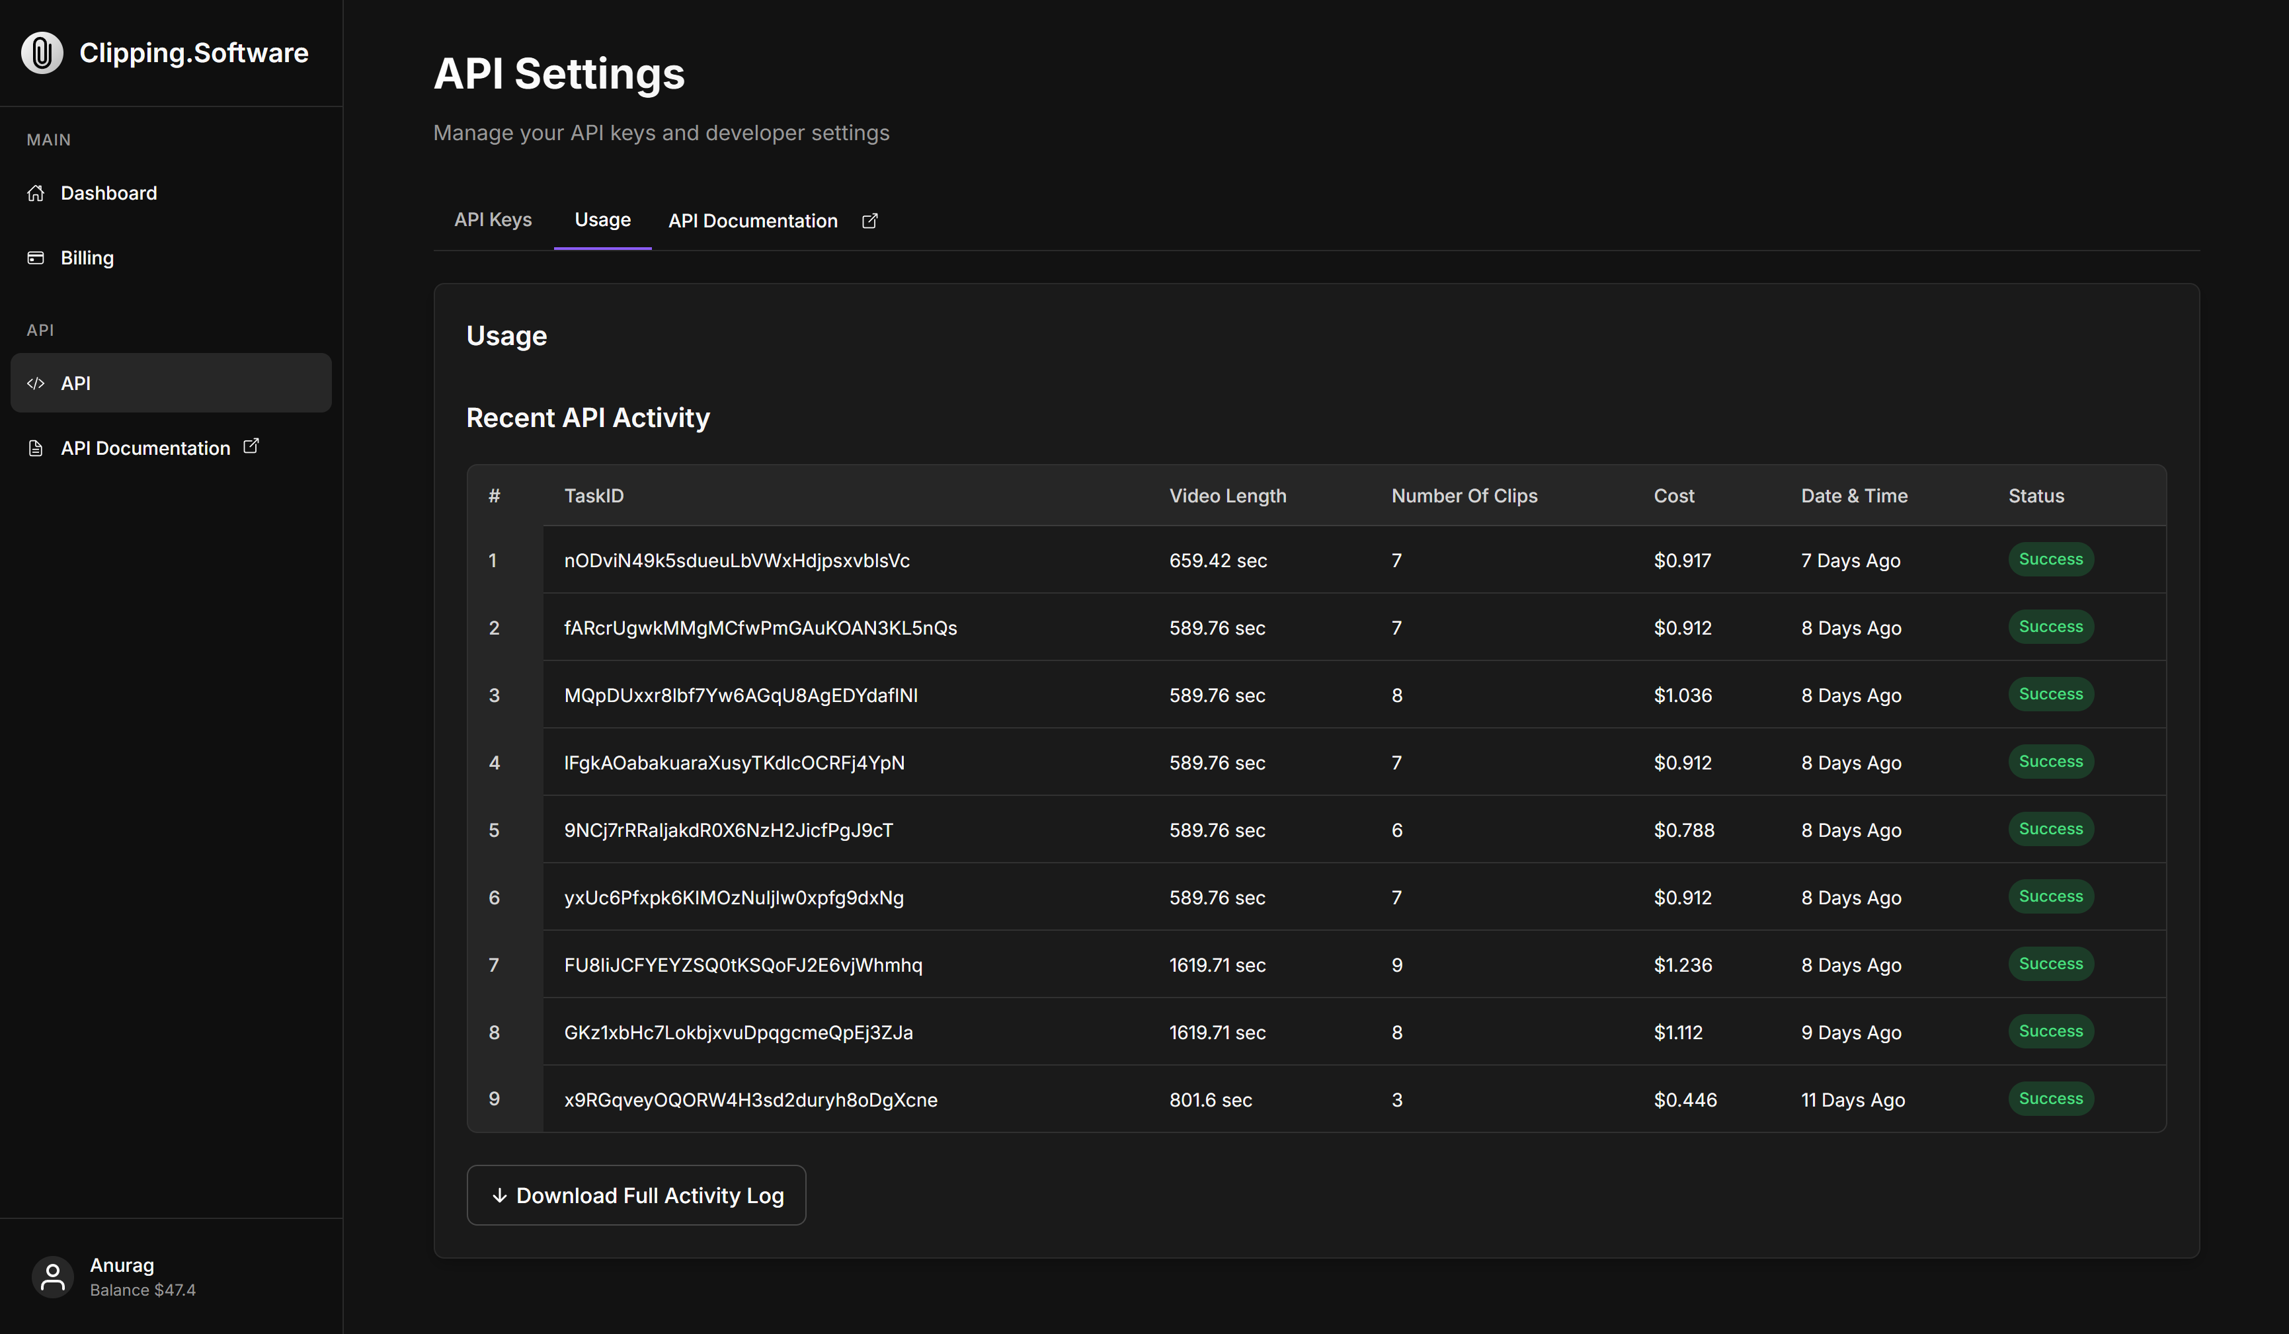The width and height of the screenshot is (2289, 1334).
Task: Open API Documentation sidebar link
Action: pyautogui.click(x=171, y=448)
